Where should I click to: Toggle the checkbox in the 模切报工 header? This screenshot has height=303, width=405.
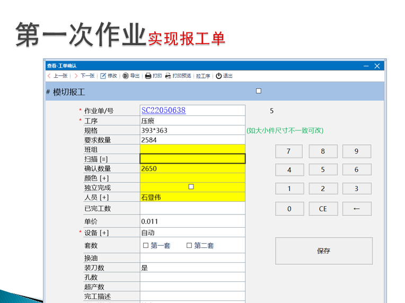pyautogui.click(x=259, y=91)
